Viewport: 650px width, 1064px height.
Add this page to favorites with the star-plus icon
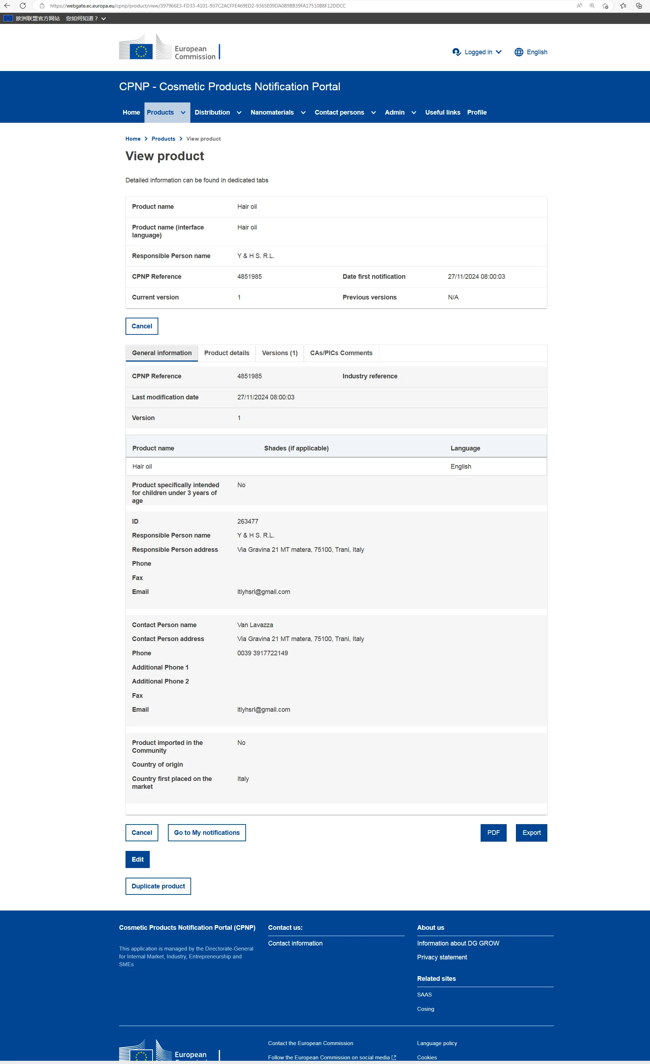point(605,6)
